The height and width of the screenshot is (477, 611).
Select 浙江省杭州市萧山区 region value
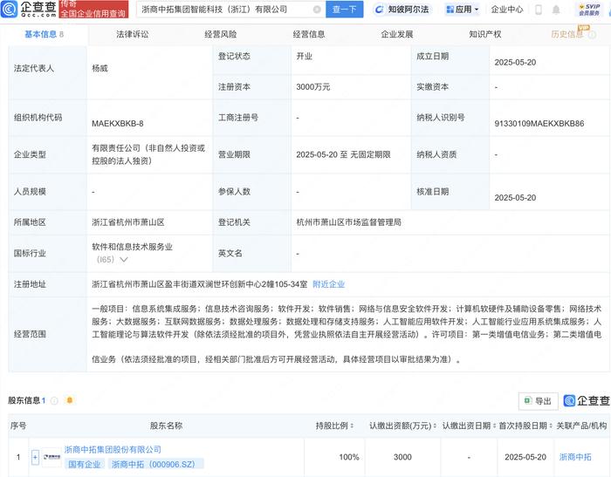[128, 222]
